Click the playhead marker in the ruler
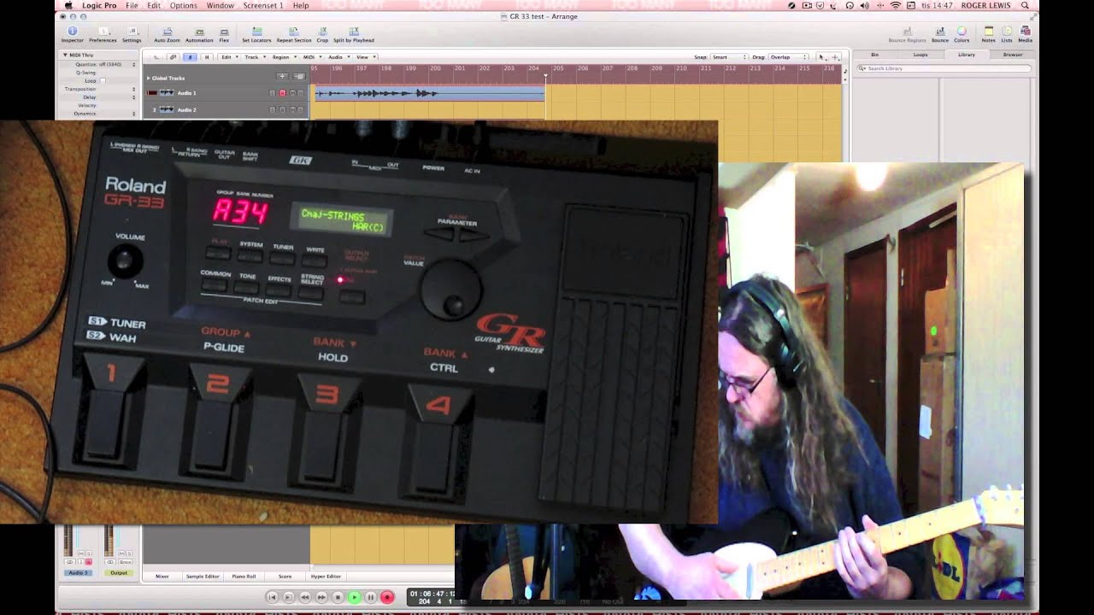Screen dimensions: 1094x615 tap(545, 75)
